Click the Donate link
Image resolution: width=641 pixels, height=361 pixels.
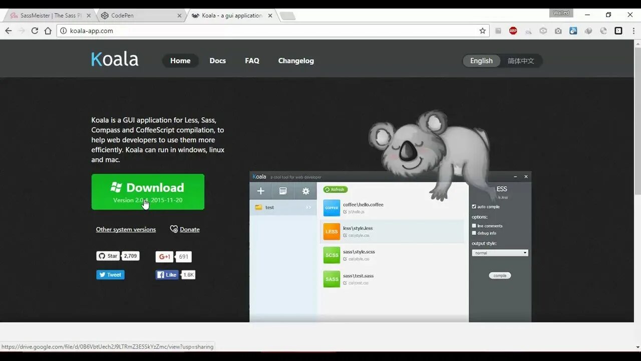coord(185,229)
